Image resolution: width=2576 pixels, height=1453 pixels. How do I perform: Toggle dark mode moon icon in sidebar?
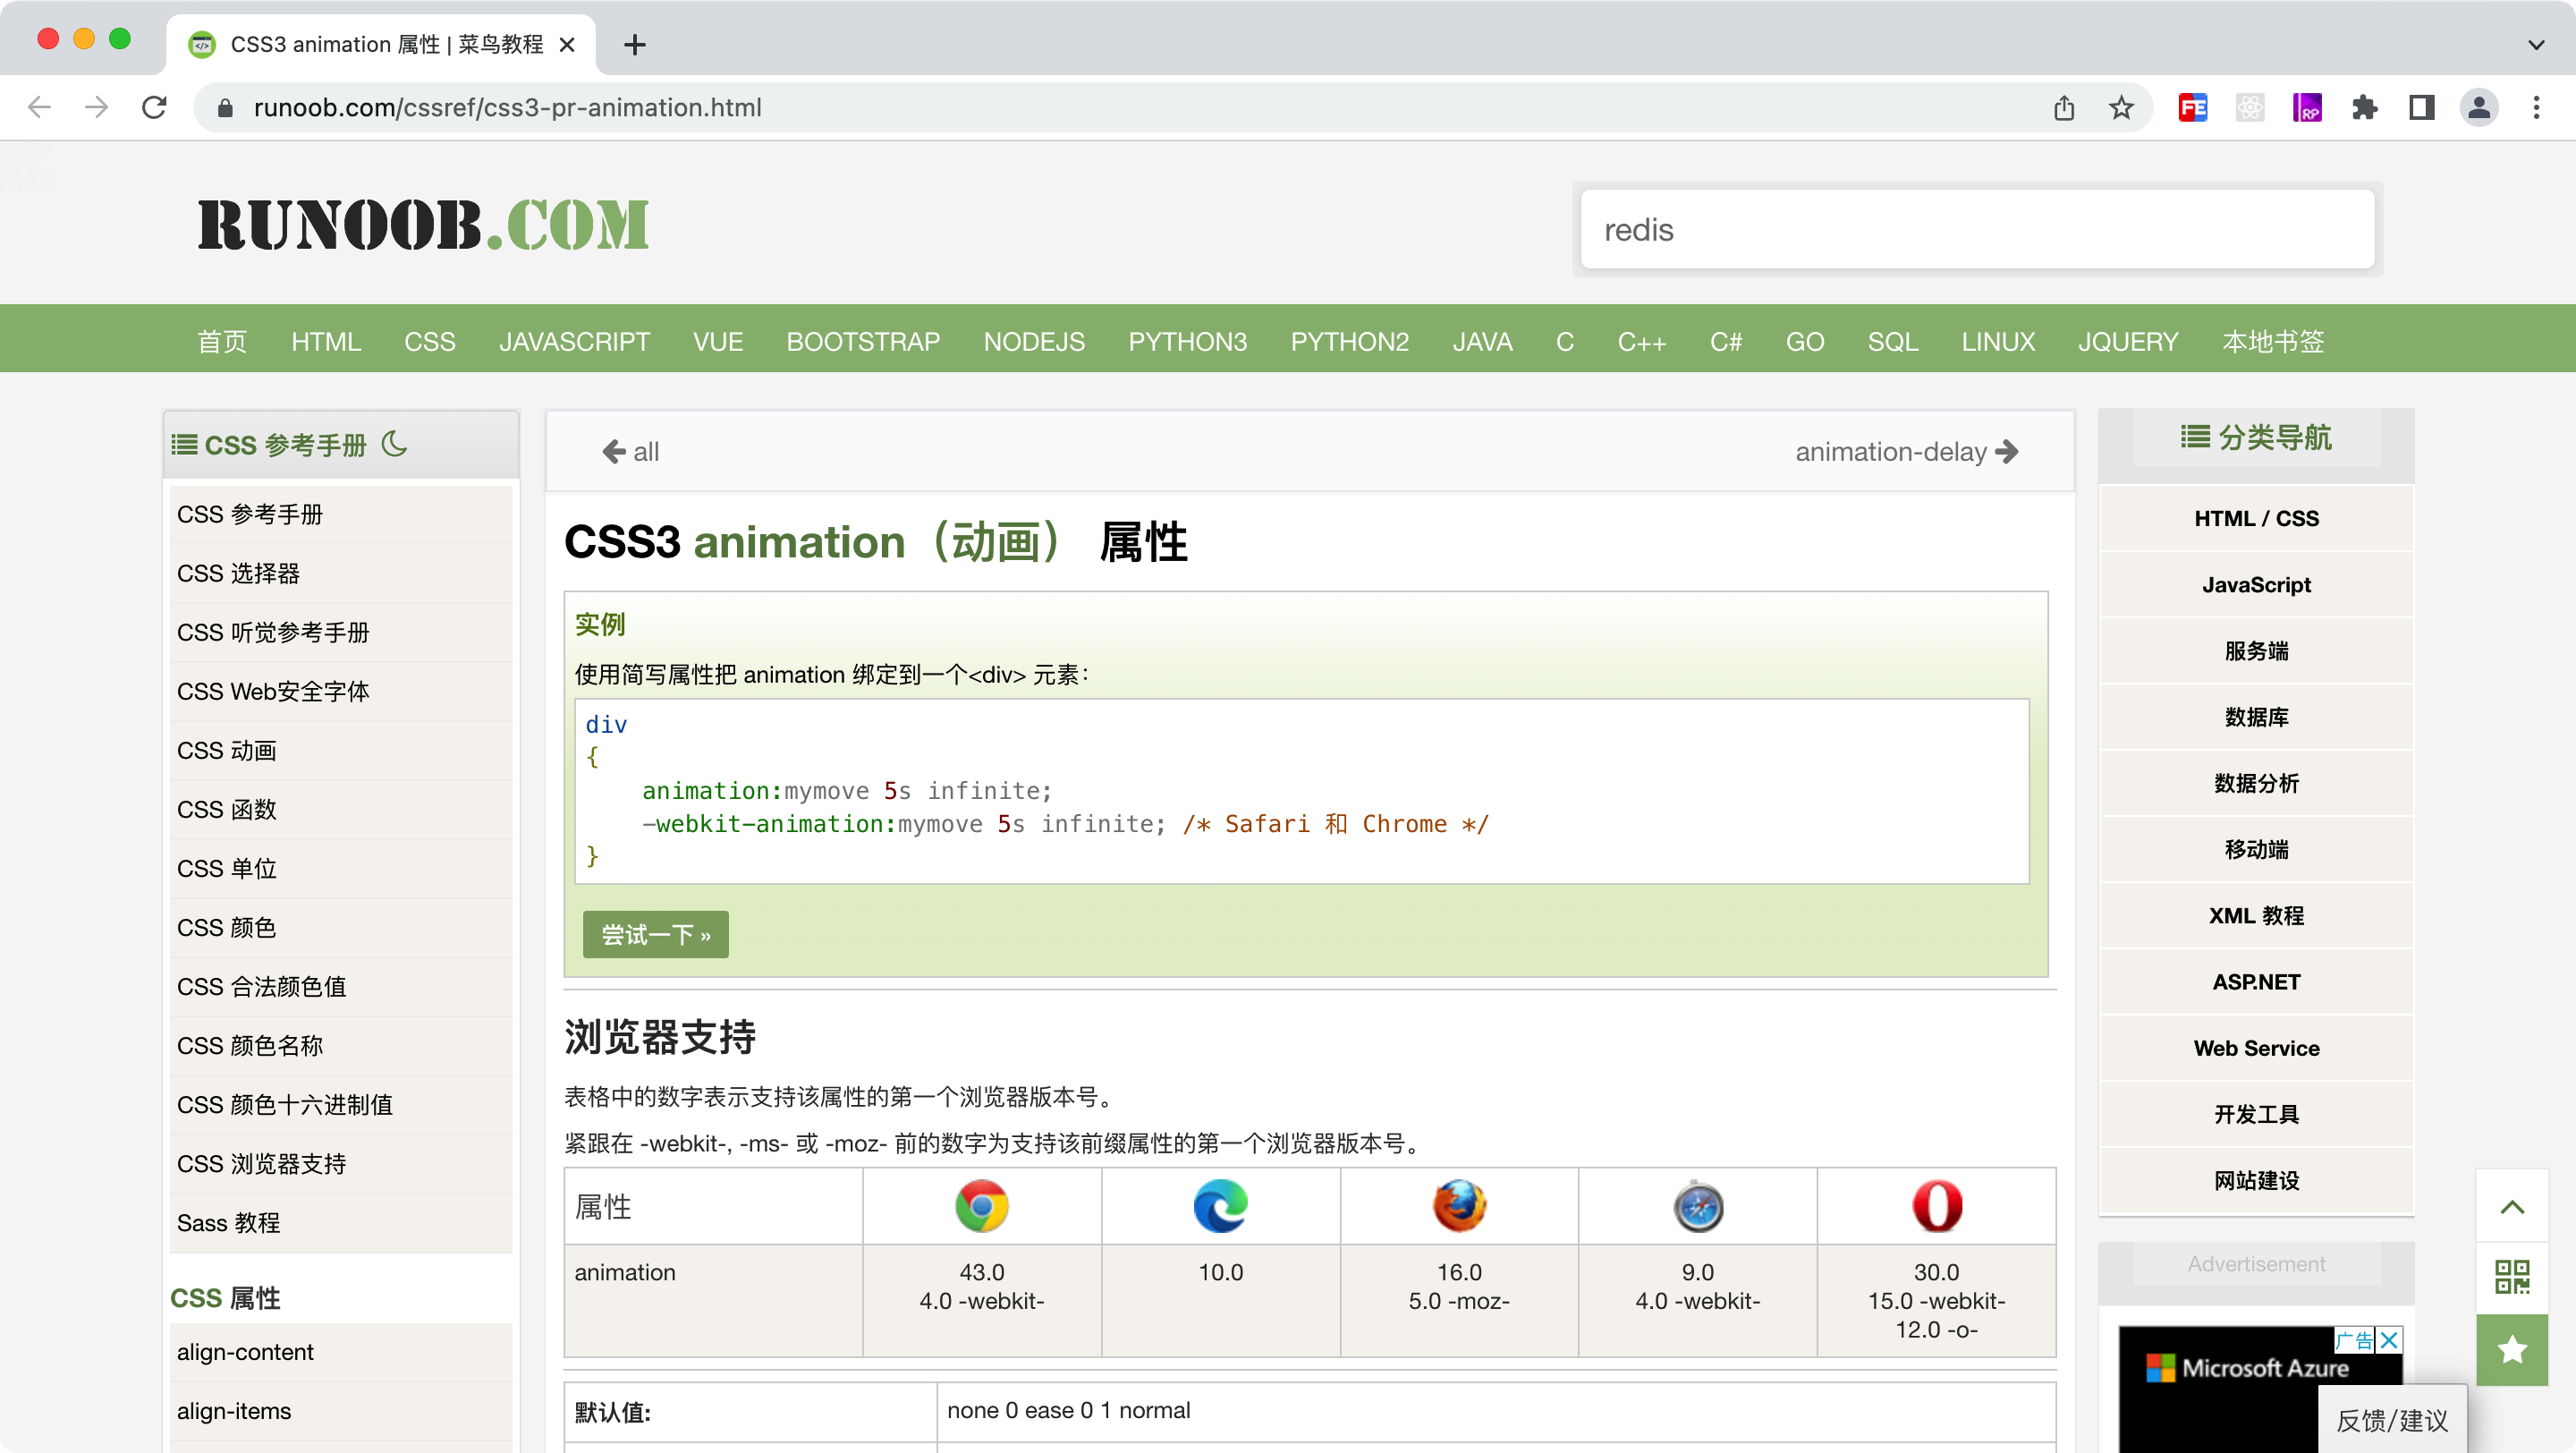pos(395,443)
